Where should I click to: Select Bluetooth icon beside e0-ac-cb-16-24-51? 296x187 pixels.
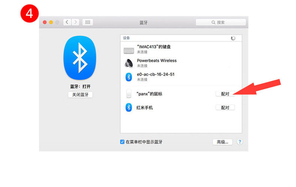tap(129, 77)
